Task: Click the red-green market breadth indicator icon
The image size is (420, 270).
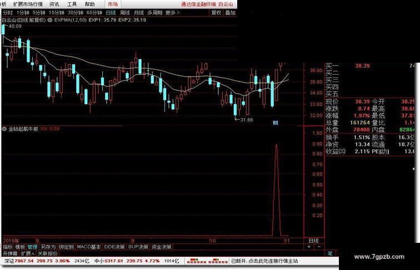Action: (207, 261)
